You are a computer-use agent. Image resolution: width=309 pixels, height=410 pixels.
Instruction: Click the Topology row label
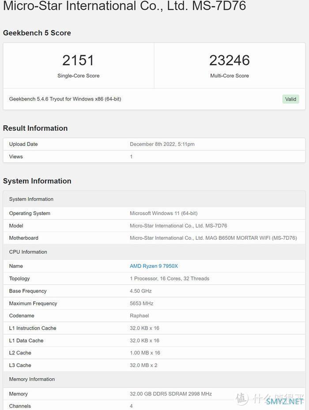click(19, 279)
